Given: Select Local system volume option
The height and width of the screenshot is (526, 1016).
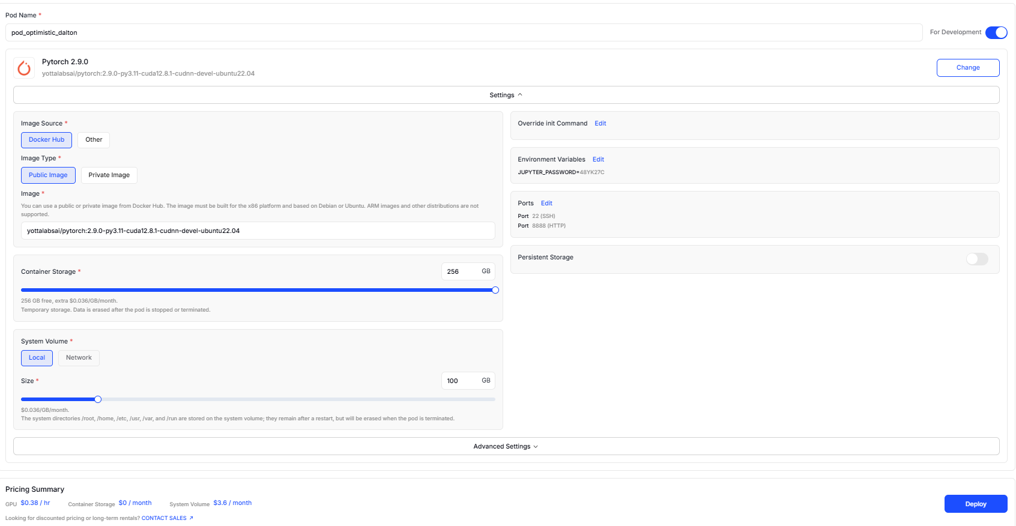Looking at the screenshot, I should pyautogui.click(x=37, y=358).
